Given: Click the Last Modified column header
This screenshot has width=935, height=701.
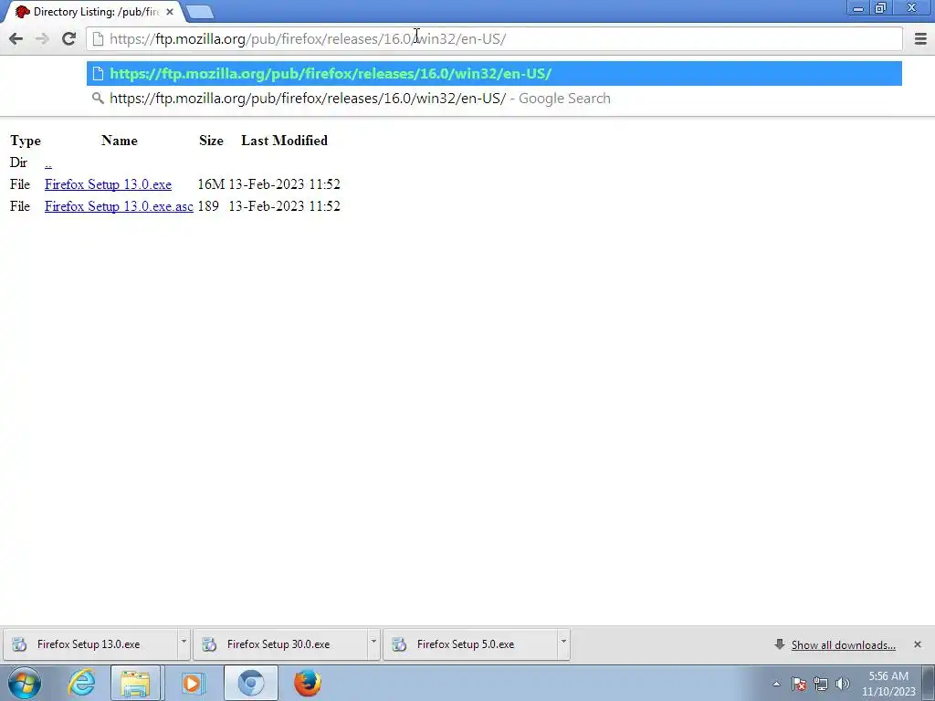Looking at the screenshot, I should point(285,141).
